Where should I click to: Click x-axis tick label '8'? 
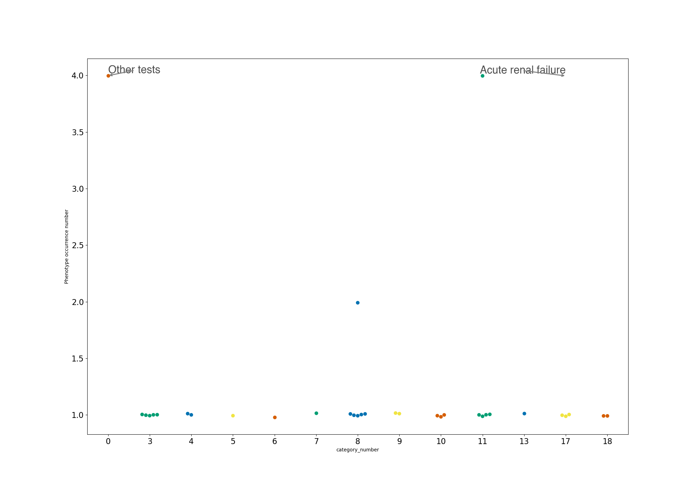(358, 441)
